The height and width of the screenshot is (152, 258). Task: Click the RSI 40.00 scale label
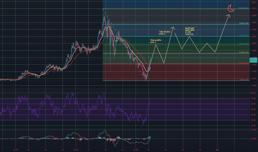click(x=253, y=115)
